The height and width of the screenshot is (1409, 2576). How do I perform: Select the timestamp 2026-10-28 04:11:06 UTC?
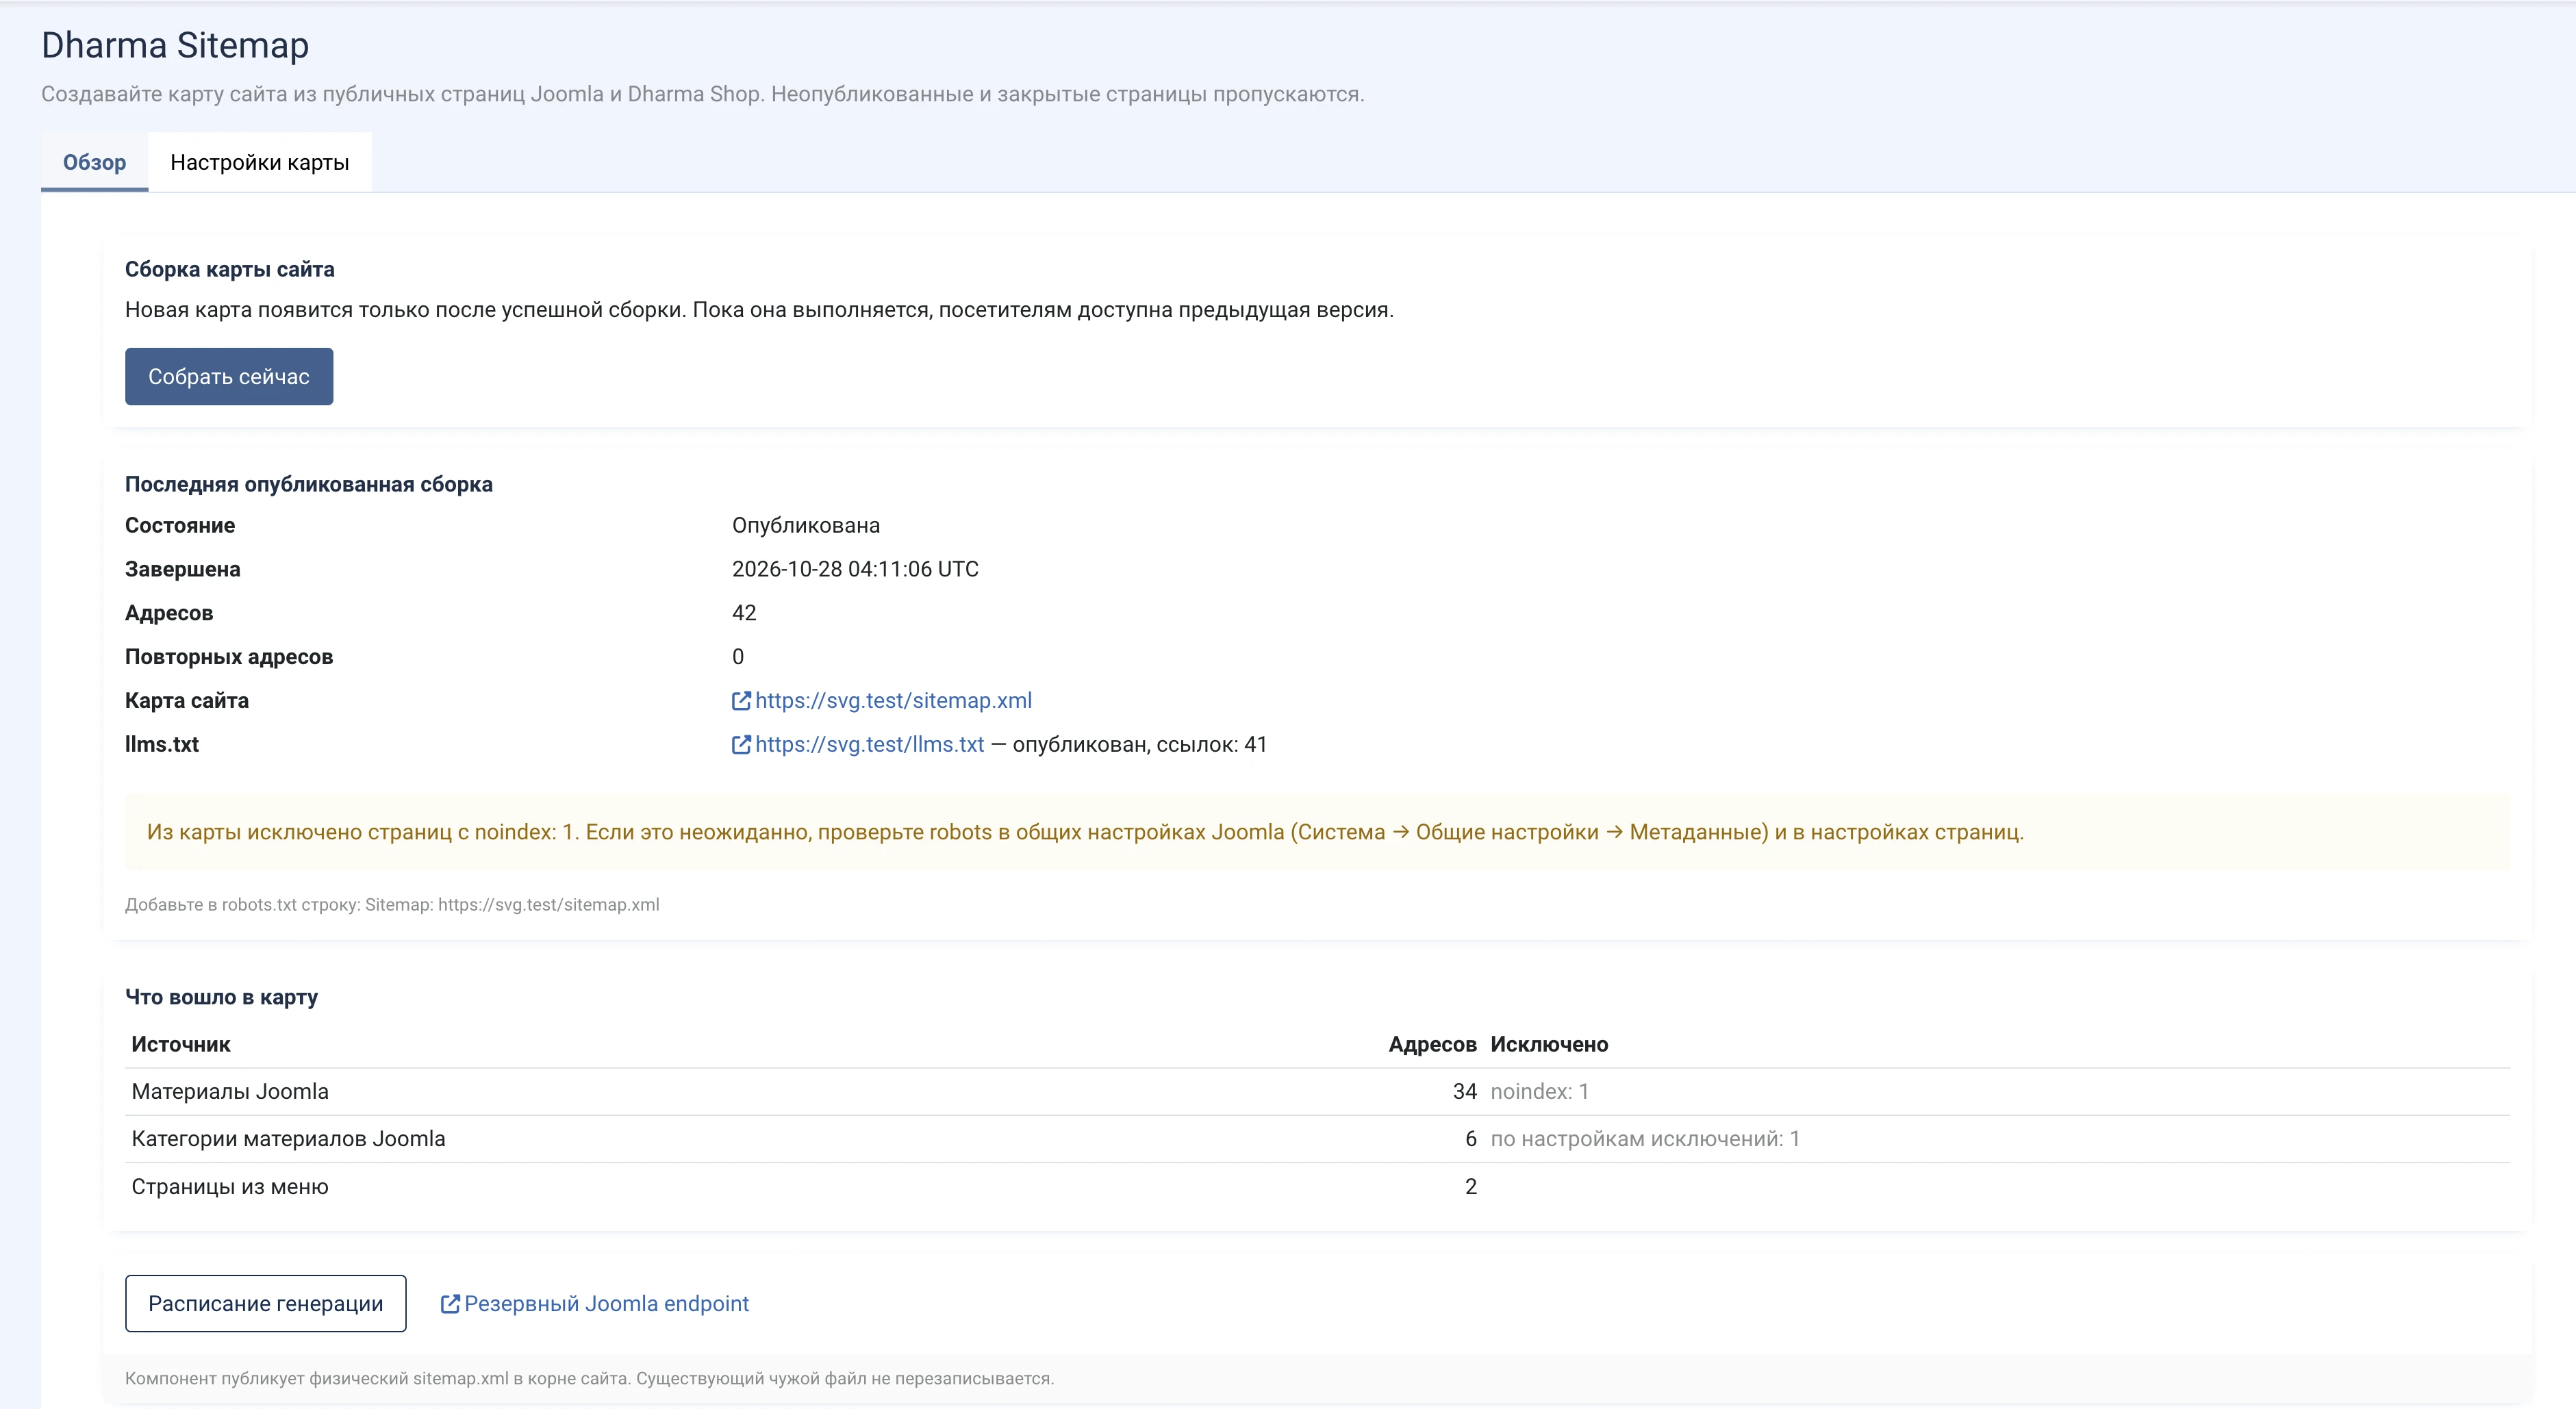point(855,569)
